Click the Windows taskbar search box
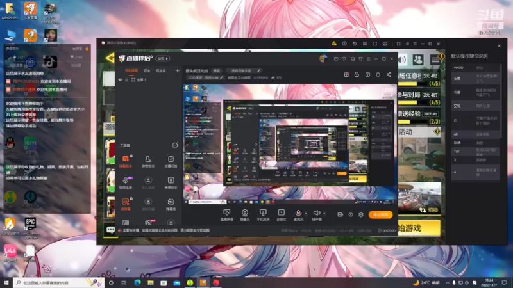The image size is (513, 288). coord(59,282)
